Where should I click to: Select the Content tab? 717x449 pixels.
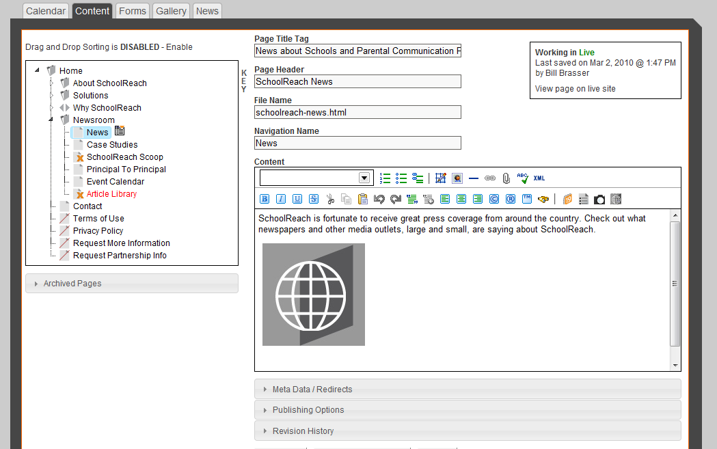point(92,11)
